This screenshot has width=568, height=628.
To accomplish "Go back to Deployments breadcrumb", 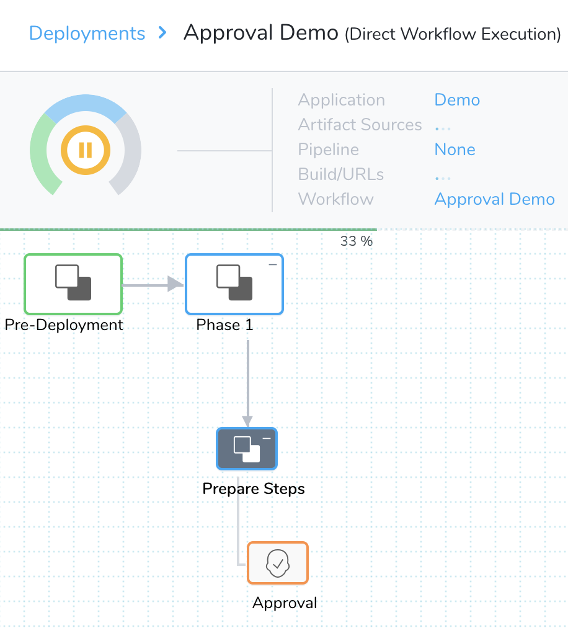I will coord(87,33).
